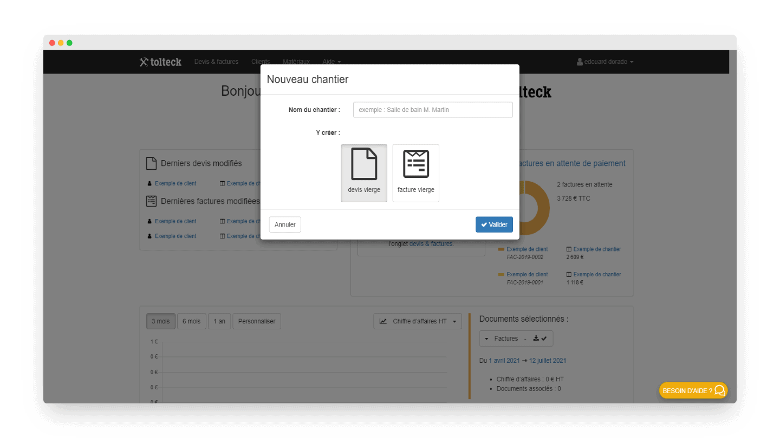The width and height of the screenshot is (780, 438).
Task: Click the Nom du chantier input field
Action: click(433, 110)
